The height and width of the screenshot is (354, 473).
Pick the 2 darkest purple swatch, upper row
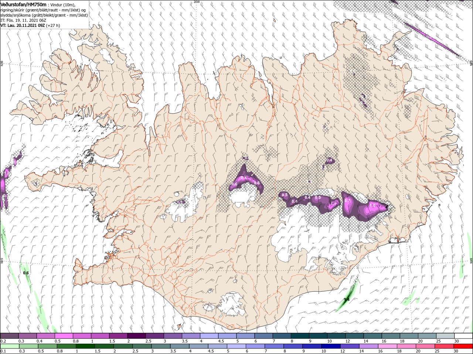136,336
